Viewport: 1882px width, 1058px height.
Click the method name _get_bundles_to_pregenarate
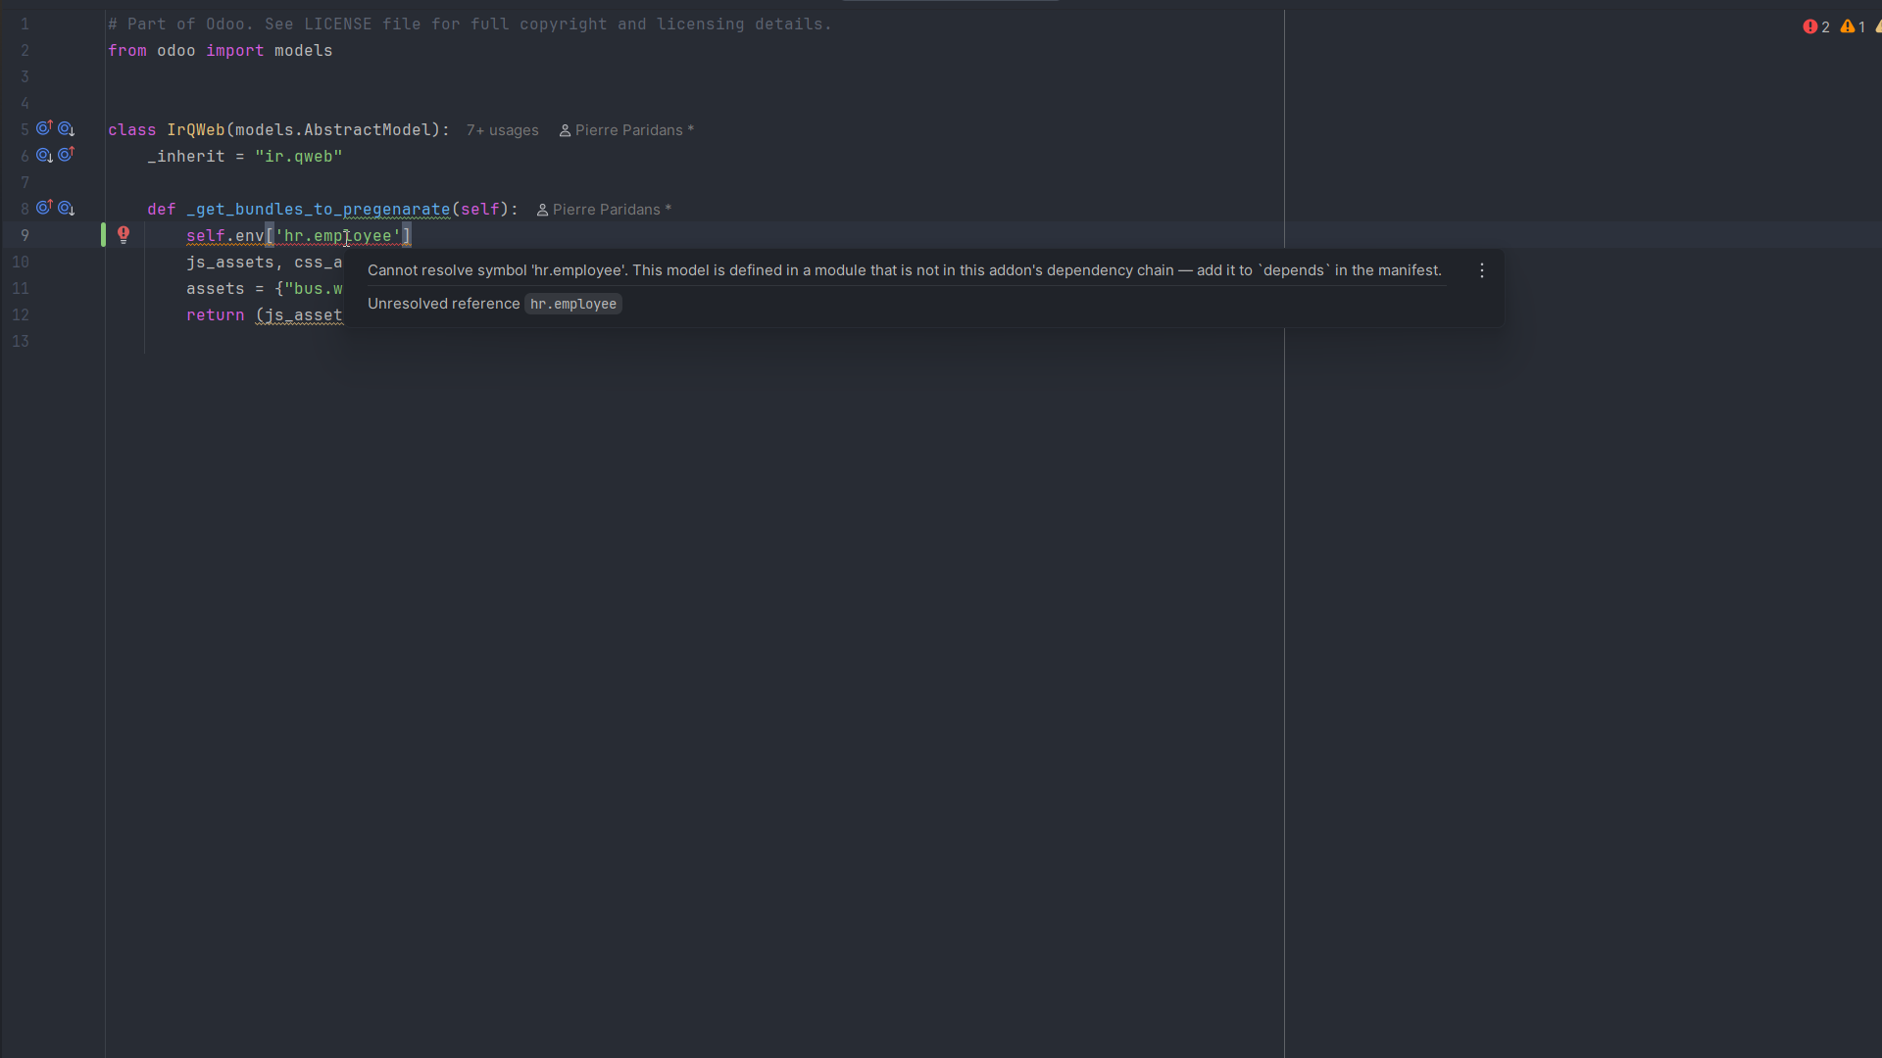point(319,210)
